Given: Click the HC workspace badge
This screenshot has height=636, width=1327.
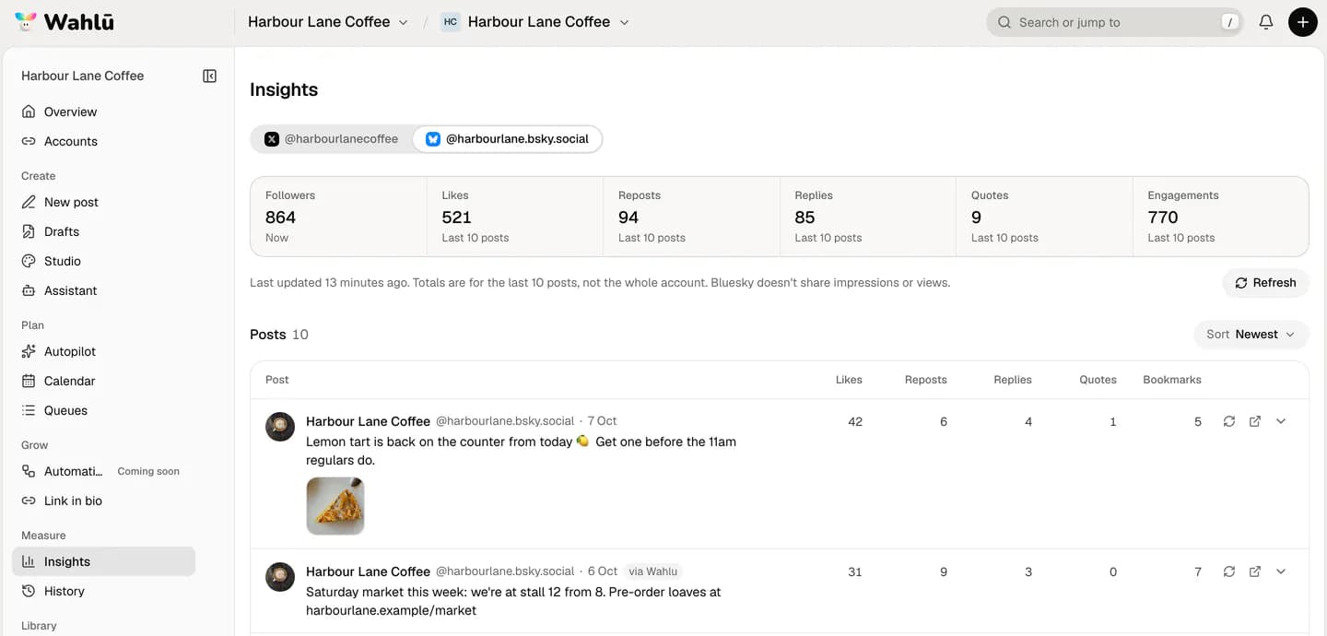Looking at the screenshot, I should tap(451, 22).
